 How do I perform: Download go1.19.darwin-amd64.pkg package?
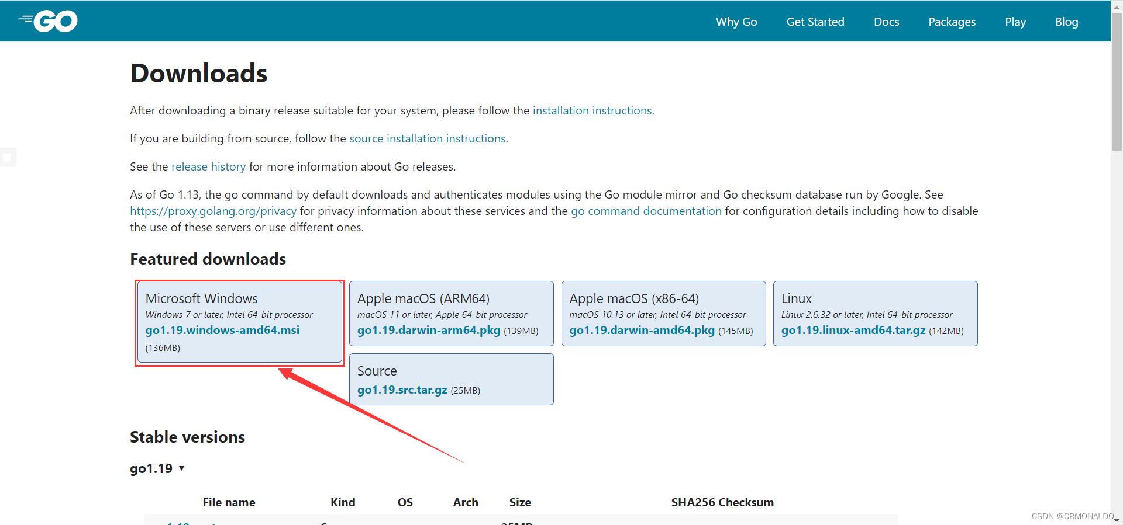pos(642,330)
